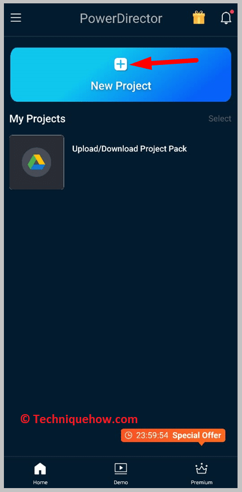This screenshot has width=242, height=492.
Task: Click the plus icon for new project
Action: (121, 64)
